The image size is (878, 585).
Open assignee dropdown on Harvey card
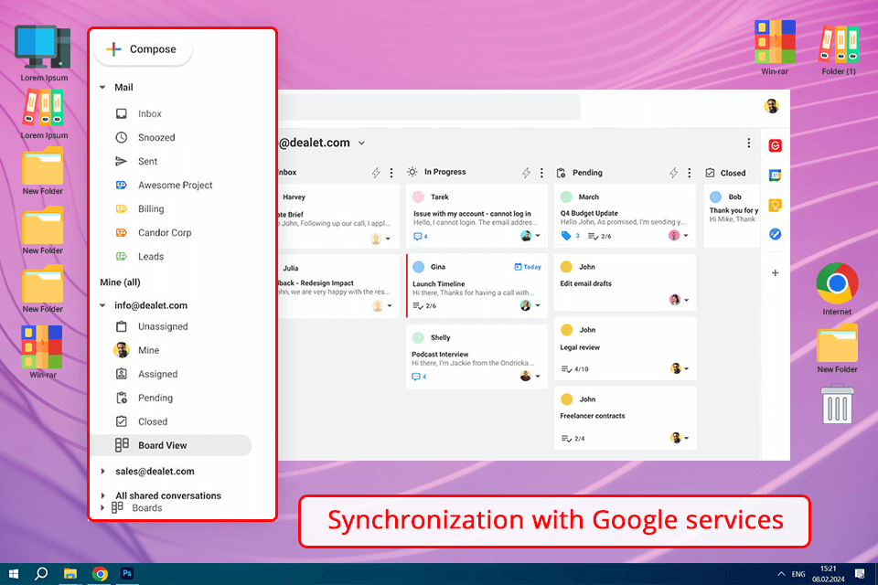[x=388, y=239]
